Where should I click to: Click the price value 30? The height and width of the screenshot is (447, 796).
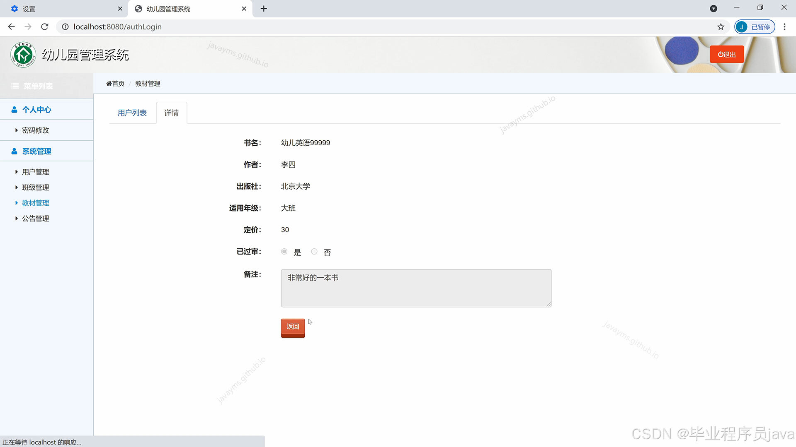(x=285, y=230)
